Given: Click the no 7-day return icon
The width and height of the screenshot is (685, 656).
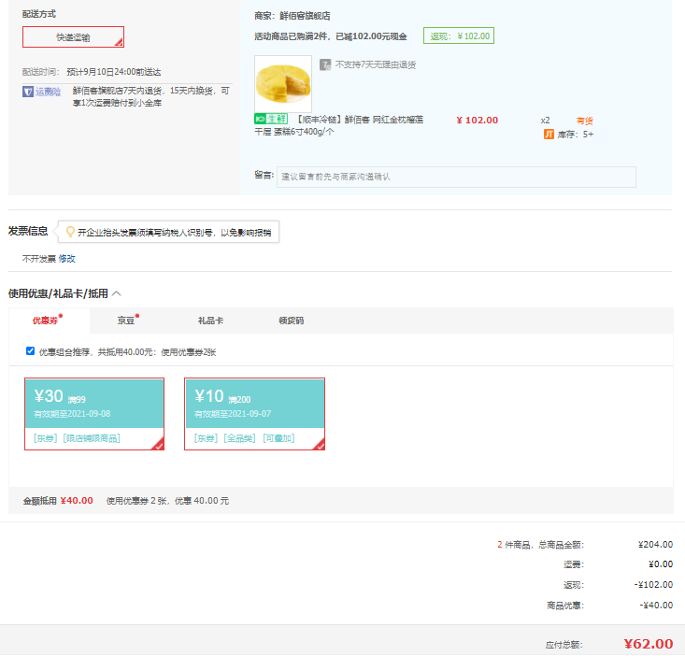Looking at the screenshot, I should pyautogui.click(x=325, y=65).
